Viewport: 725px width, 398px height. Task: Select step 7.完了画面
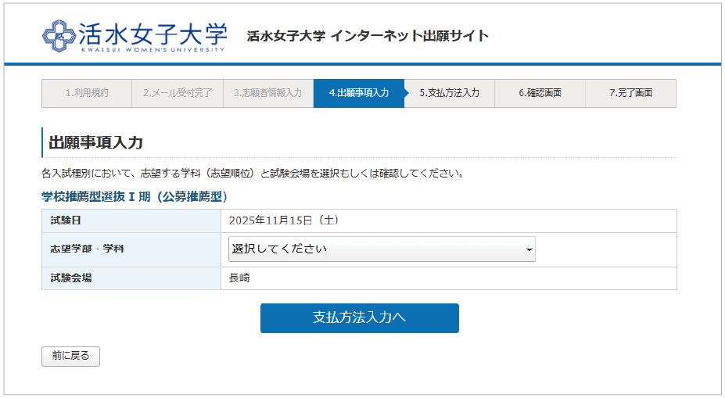click(630, 93)
